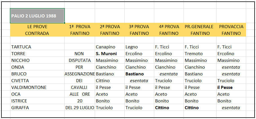This screenshot has width=256, height=119.
Task: Click the ASSEGNAZIONE cell
Action: coord(80,74)
